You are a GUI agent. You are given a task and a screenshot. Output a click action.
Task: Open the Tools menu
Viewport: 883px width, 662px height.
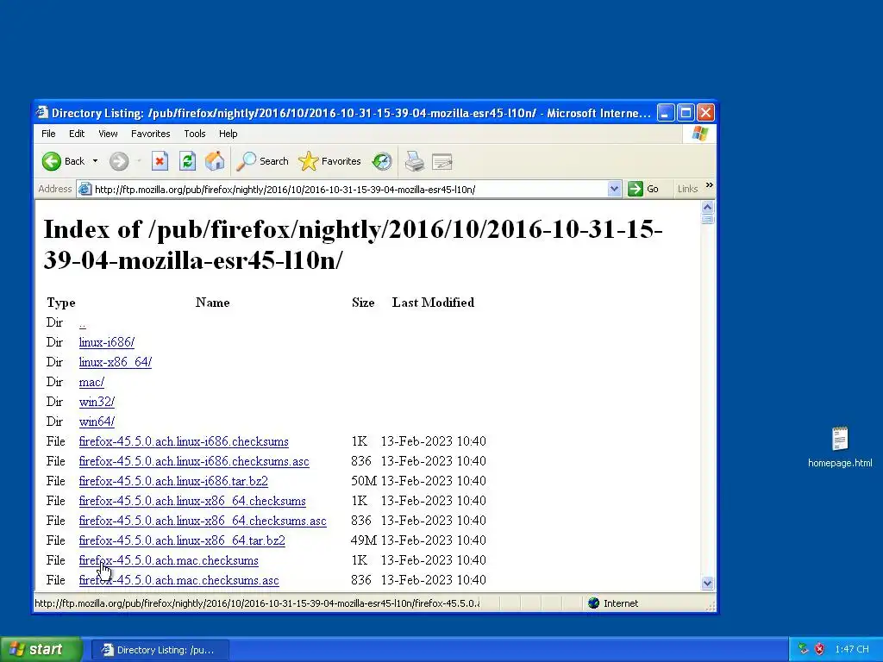coord(194,134)
